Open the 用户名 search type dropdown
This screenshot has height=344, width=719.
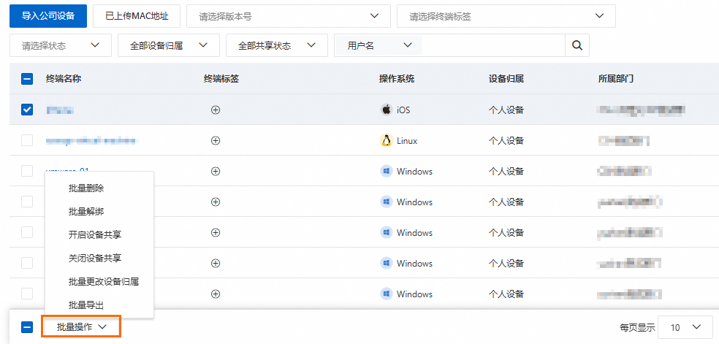click(378, 45)
